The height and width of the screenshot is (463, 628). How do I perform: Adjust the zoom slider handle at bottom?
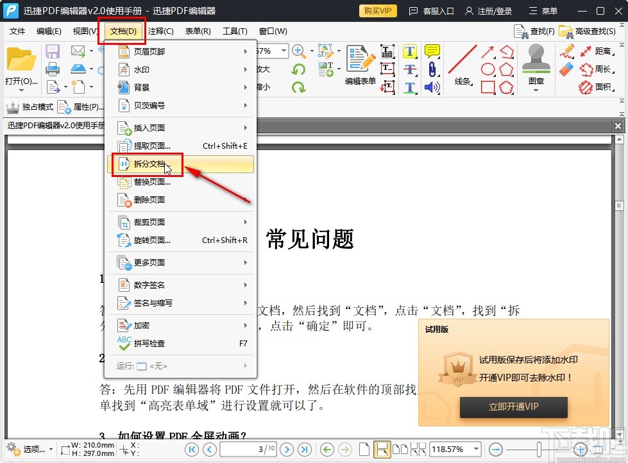click(x=539, y=450)
